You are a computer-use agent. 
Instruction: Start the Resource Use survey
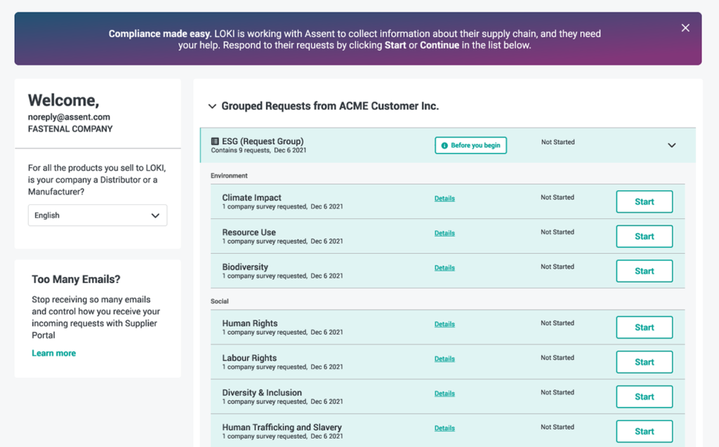644,236
